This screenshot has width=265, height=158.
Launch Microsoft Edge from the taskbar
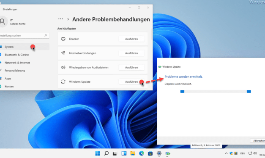142,153
